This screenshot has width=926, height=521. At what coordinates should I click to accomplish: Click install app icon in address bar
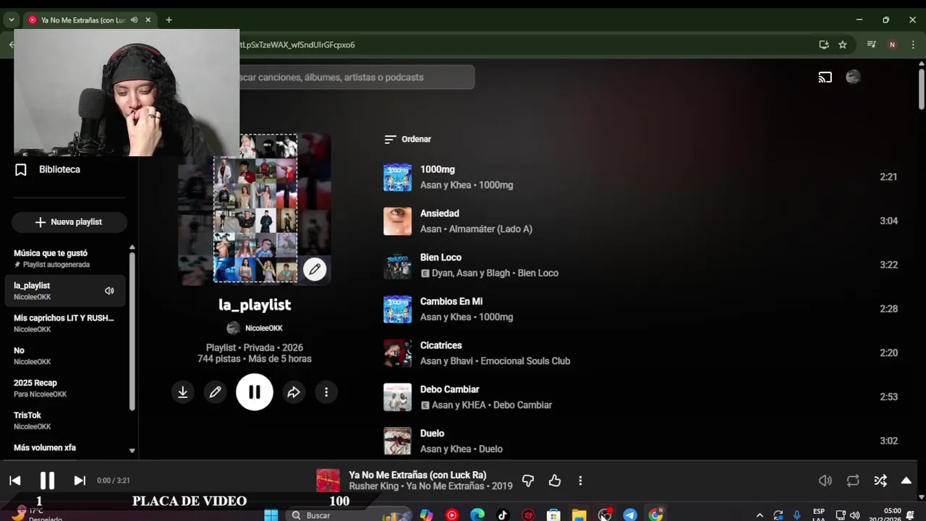click(824, 45)
